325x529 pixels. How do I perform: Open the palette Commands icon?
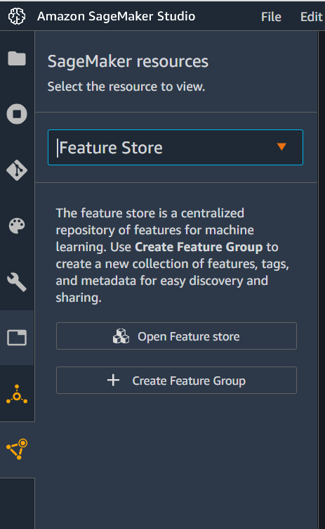pos(17,226)
